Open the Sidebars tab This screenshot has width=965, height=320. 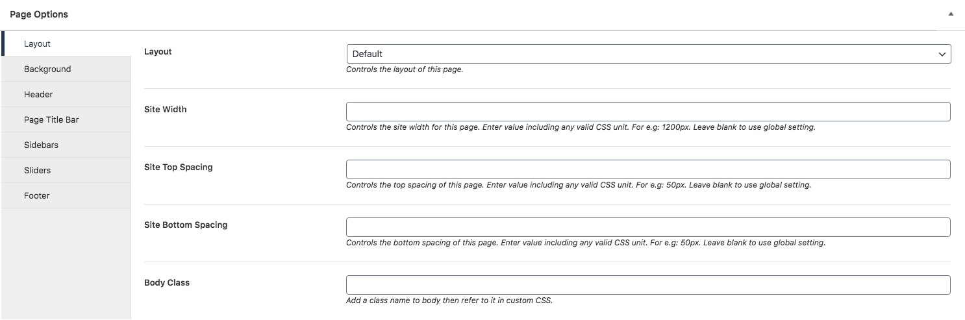point(41,145)
